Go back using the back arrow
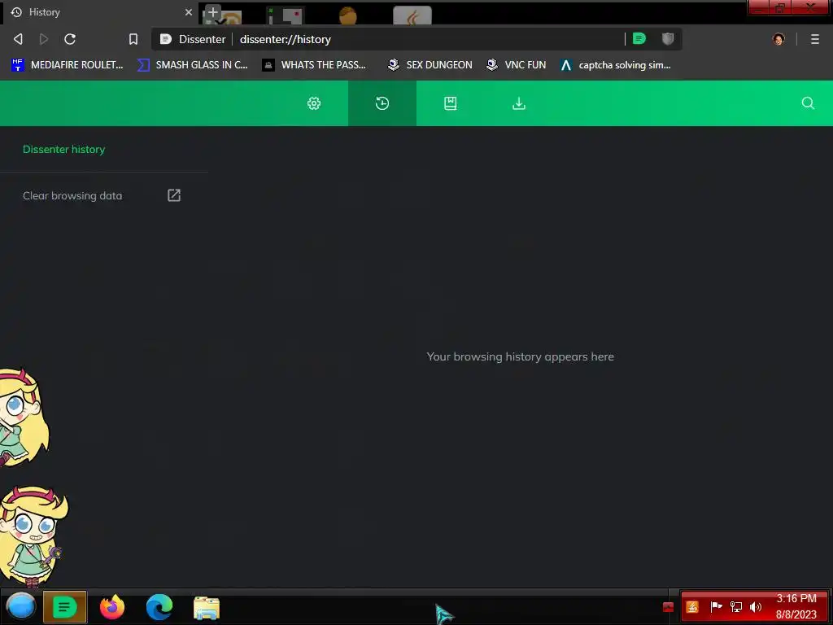 18,39
